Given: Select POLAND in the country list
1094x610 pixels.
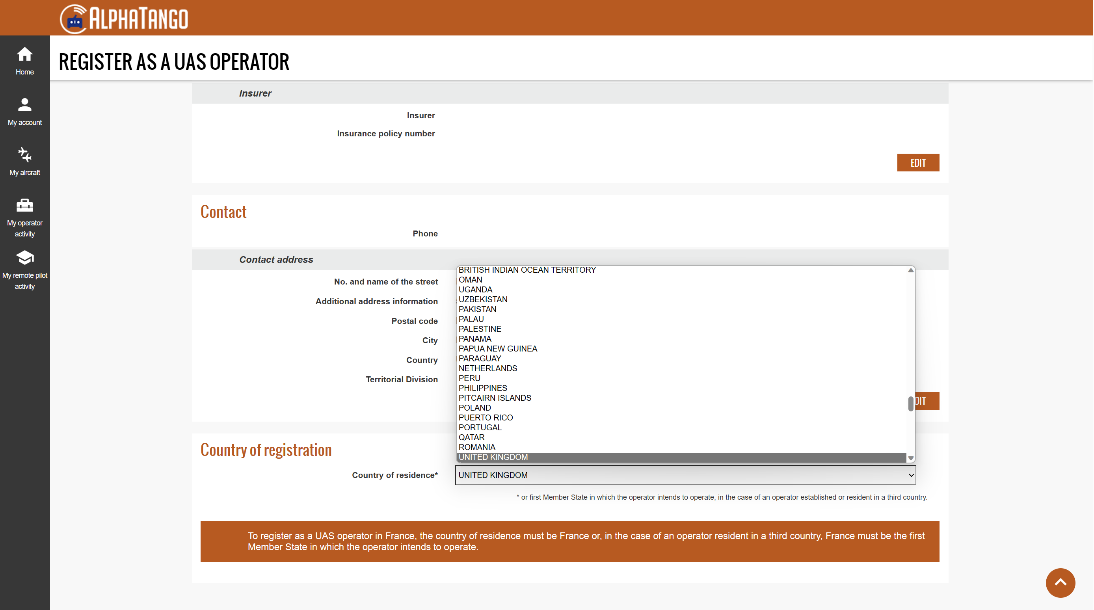Looking at the screenshot, I should (682, 408).
